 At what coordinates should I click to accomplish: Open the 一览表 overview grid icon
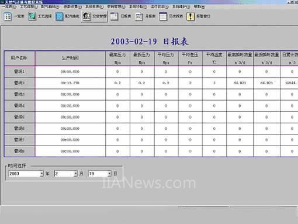[x=8, y=16]
